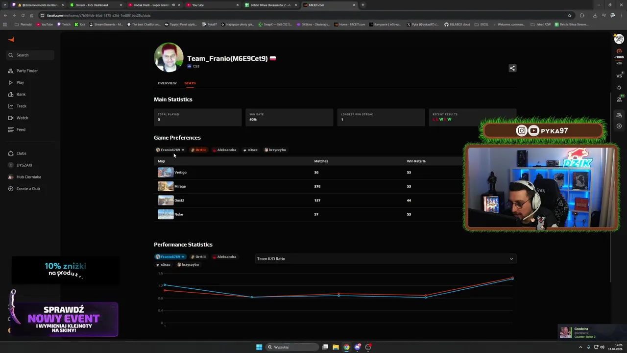
Task: Open the Team K/D Ratio dropdown
Action: click(x=386, y=258)
